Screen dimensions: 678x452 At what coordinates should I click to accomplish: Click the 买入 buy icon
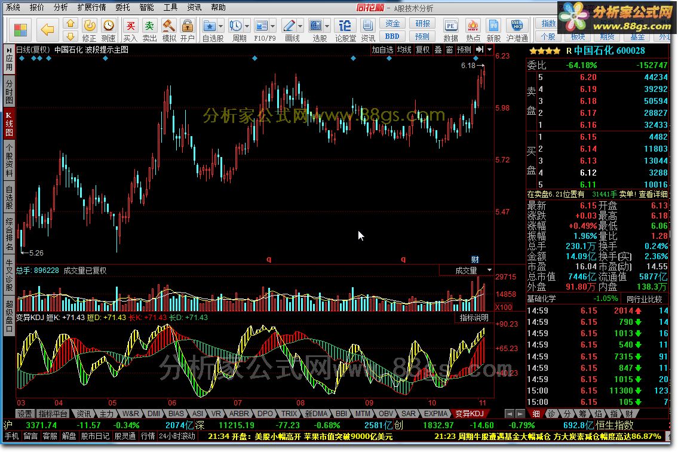tap(130, 26)
